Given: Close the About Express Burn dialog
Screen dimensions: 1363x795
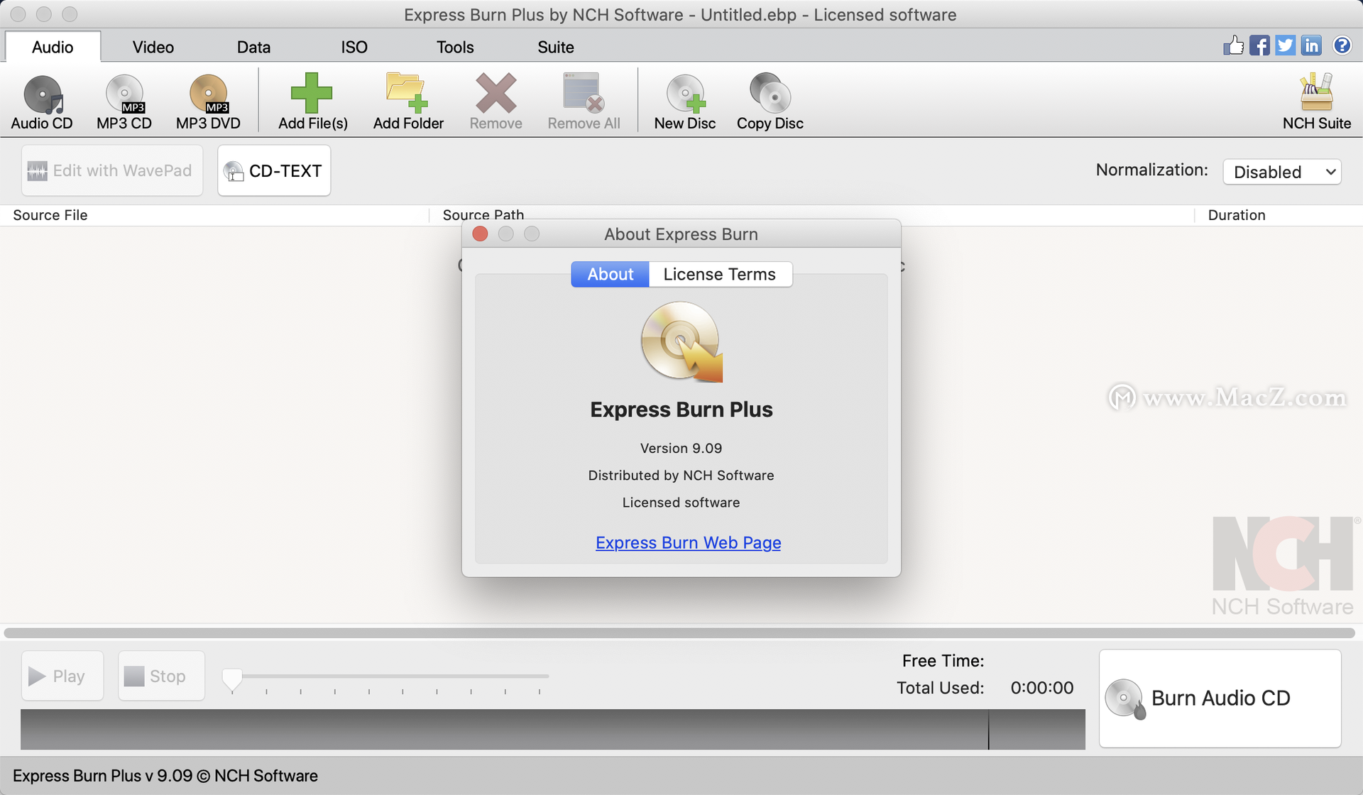Looking at the screenshot, I should coord(480,234).
